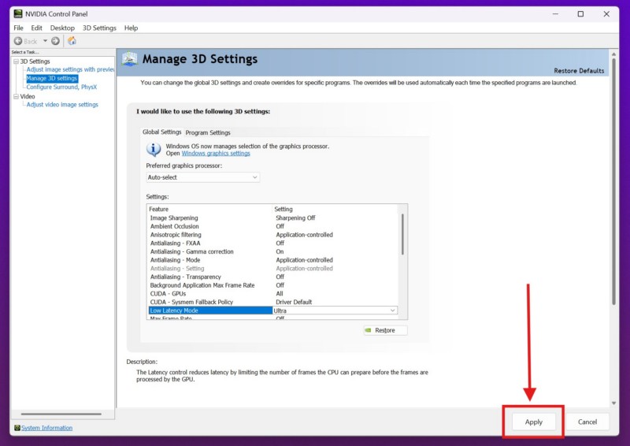This screenshot has width=630, height=446.
Task: Select Antialiasing - Gamma correction row
Action: 272,251
